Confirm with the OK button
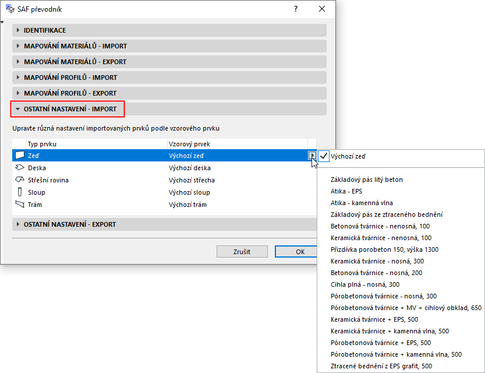Screen dimensions: 485x373 pos(296,252)
